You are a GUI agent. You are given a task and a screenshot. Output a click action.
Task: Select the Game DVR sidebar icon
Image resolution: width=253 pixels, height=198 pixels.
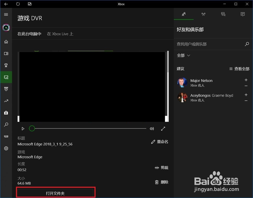coord(6,77)
